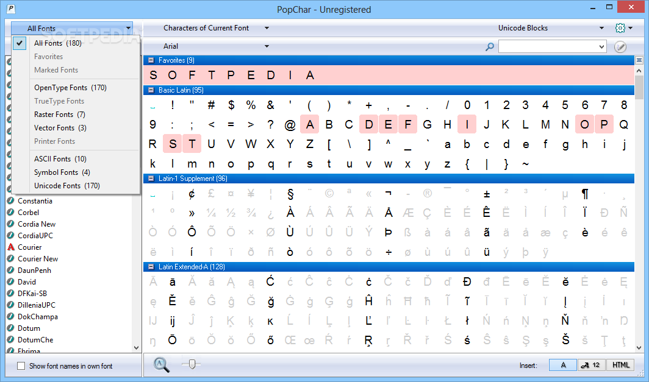Click the font icon beside CordiaUPC
The width and height of the screenshot is (649, 382).
(x=11, y=236)
